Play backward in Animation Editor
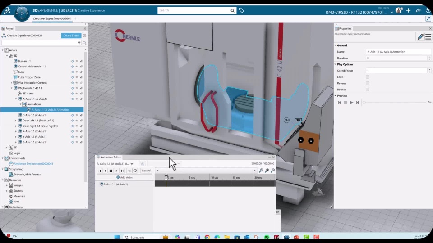433x243 pixels. tap(105, 171)
